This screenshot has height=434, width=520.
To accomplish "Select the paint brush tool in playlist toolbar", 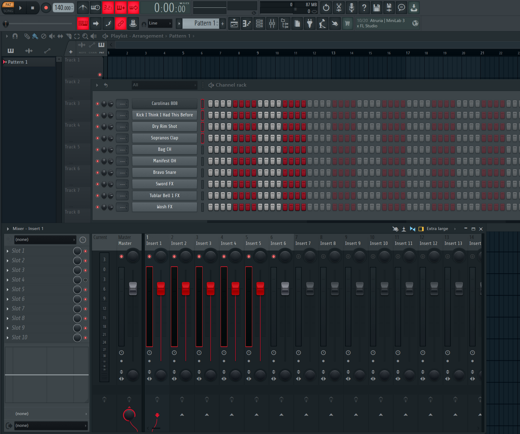I will click(x=35, y=36).
